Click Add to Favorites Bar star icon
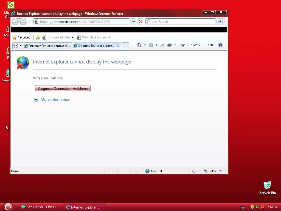281x211 pixels. click(38, 37)
